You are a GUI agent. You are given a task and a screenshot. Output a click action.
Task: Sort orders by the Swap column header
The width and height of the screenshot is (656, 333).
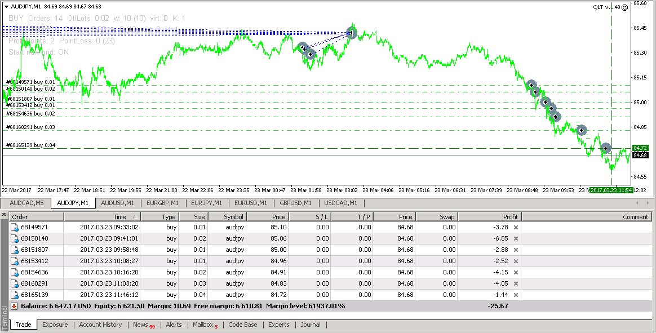[437, 217]
